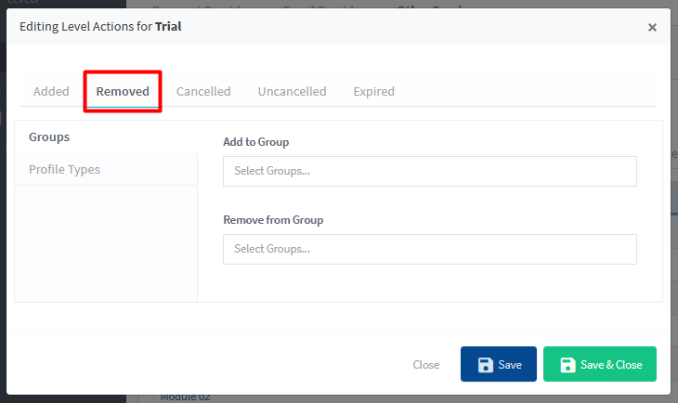Click the Close text button
This screenshot has width=678, height=403.
426,365
